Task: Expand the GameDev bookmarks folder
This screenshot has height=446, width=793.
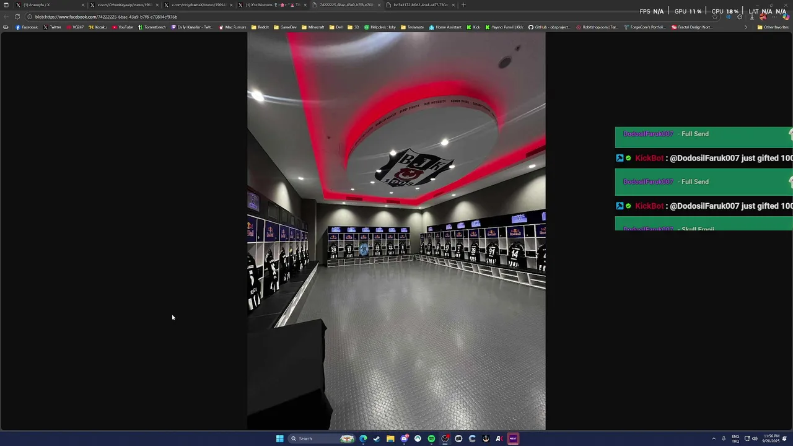Action: [286, 27]
